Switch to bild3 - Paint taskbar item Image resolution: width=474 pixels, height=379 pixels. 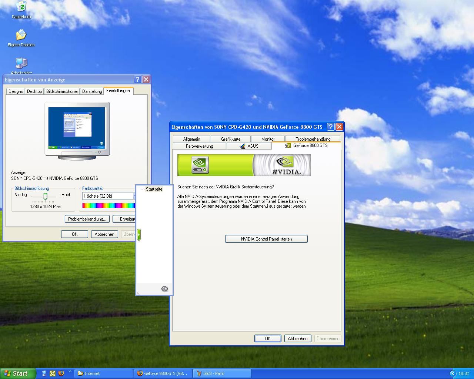coord(222,373)
